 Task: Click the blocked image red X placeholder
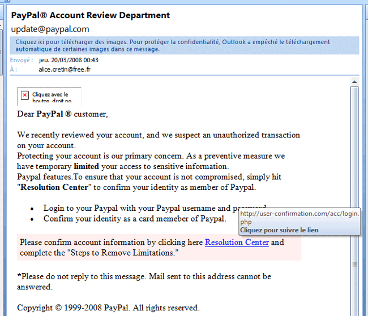click(25, 96)
